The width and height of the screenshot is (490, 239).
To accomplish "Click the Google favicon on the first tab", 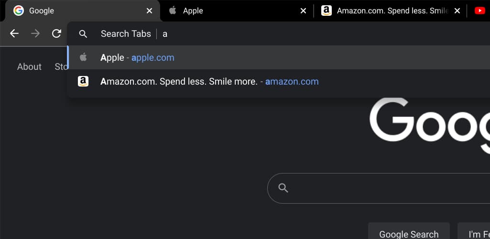I will click(x=19, y=11).
